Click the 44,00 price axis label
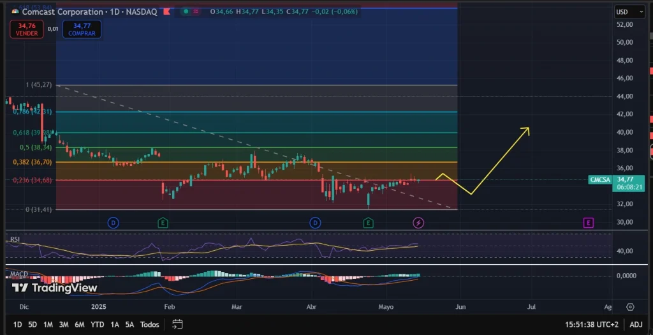The width and height of the screenshot is (653, 335). click(625, 96)
